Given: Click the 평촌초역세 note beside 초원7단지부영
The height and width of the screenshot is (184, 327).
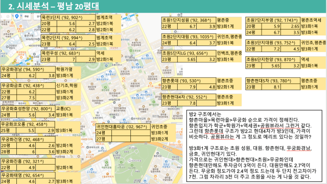Looking at the screenshot, I should [x=311, y=20].
